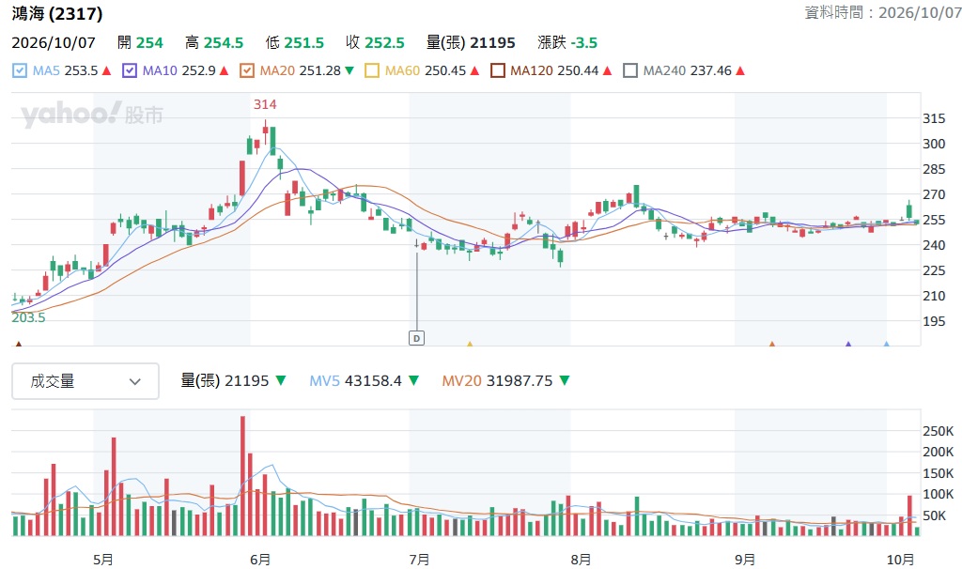Click the high price 高 254.5
Screen dimensions: 962x569
click(x=214, y=43)
